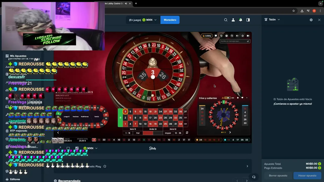Select the Tercio racetrack section
Image resolution: width=324 pixels, height=182 pixels.
click(x=97, y=117)
